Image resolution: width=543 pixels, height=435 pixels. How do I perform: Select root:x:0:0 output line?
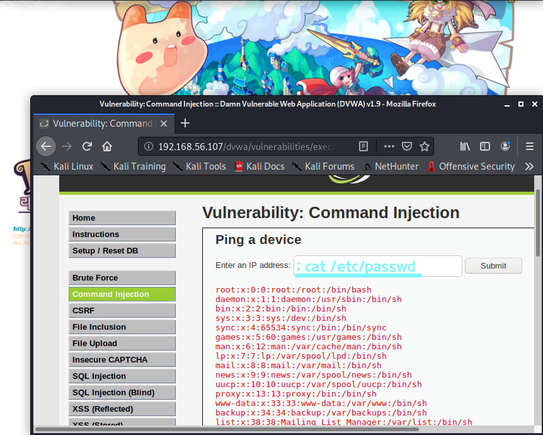(294, 290)
